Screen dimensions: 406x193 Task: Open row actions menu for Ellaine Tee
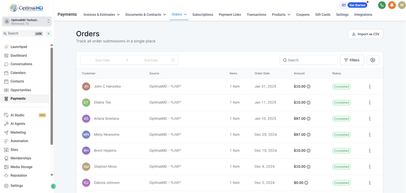[370, 102]
